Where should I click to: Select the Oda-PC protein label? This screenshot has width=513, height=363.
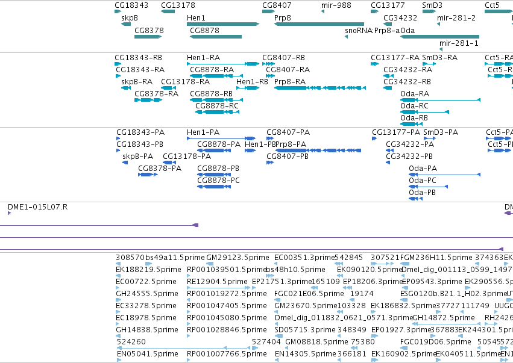(x=423, y=181)
